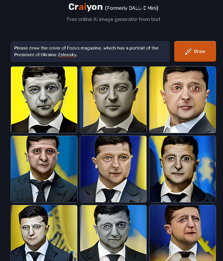Select middle-left portrait with loosely knotted dark tie

pyautogui.click(x=44, y=169)
